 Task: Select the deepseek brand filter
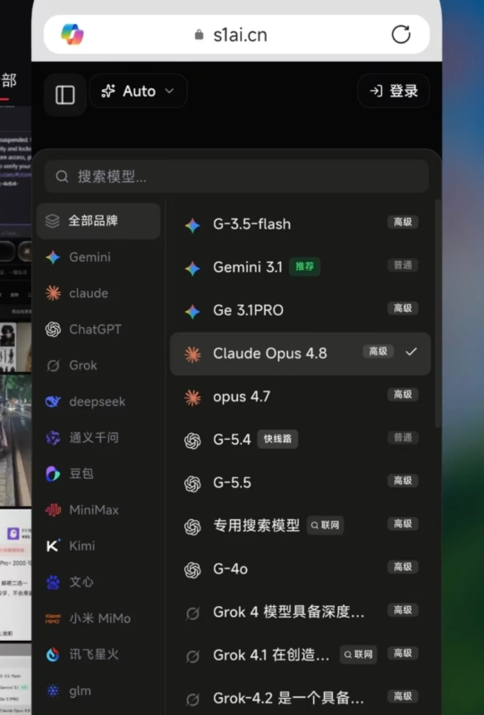pos(98,401)
